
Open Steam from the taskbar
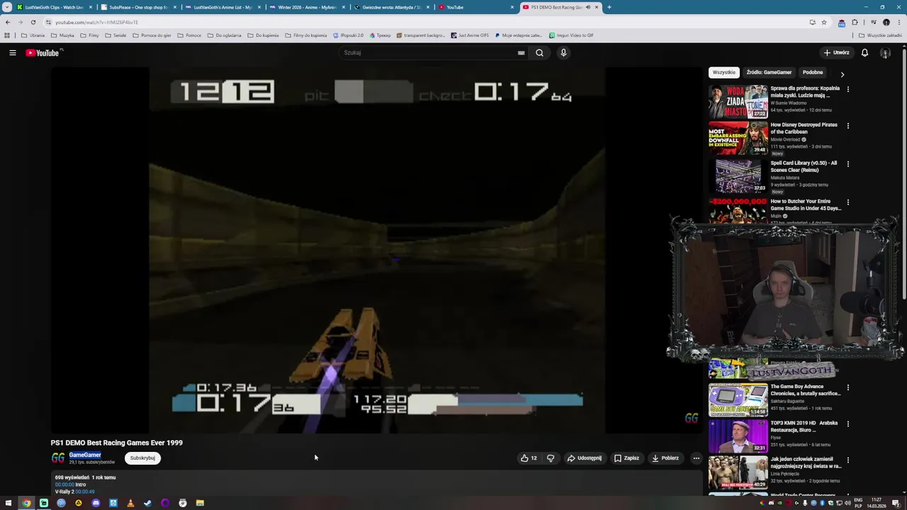click(147, 503)
